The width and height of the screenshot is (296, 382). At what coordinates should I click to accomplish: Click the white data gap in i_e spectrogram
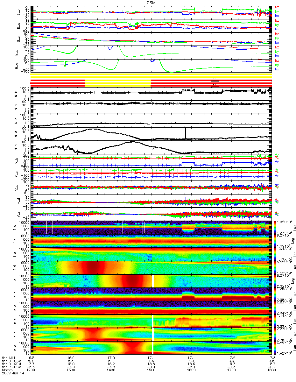152,280
